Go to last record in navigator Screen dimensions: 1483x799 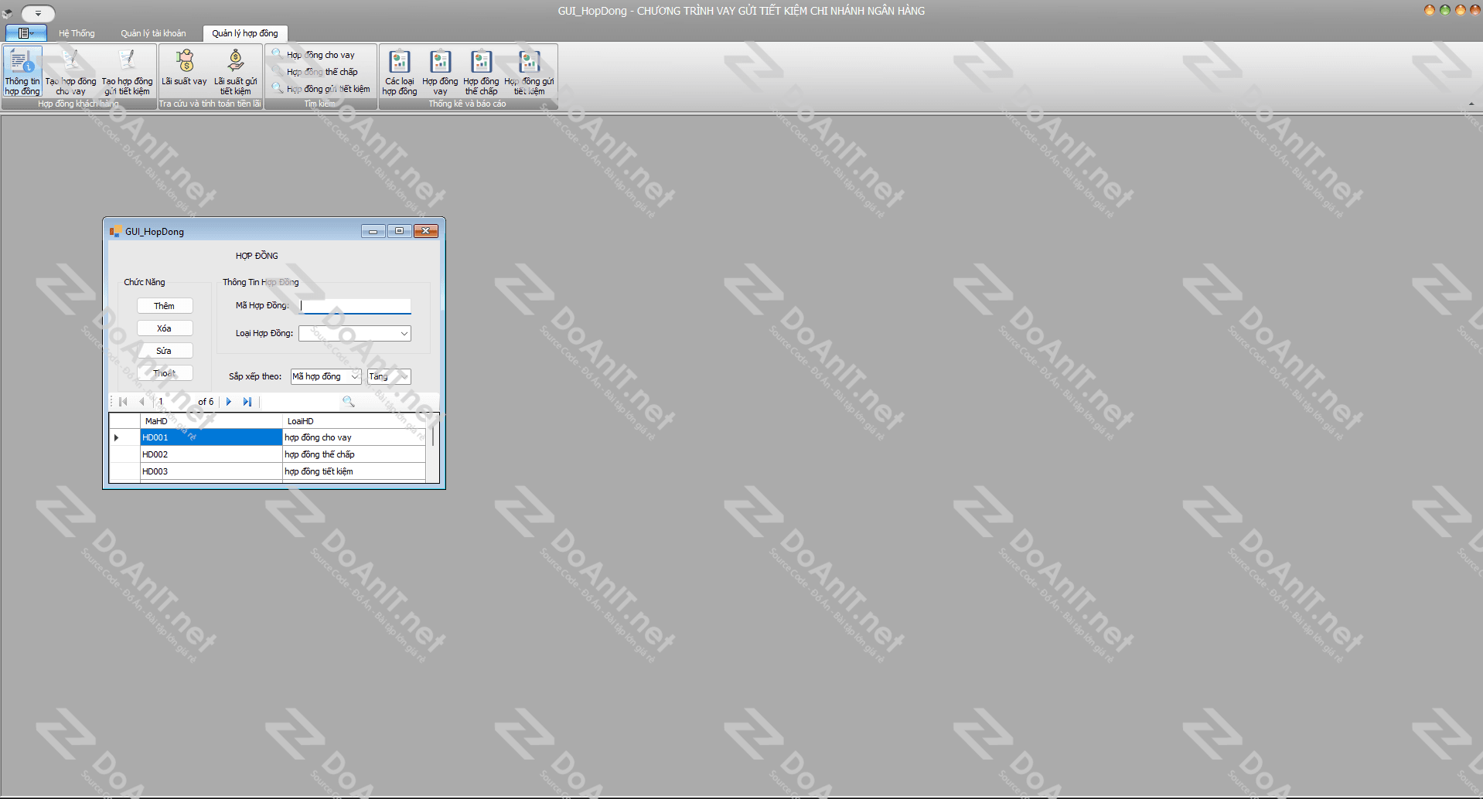[x=247, y=402]
